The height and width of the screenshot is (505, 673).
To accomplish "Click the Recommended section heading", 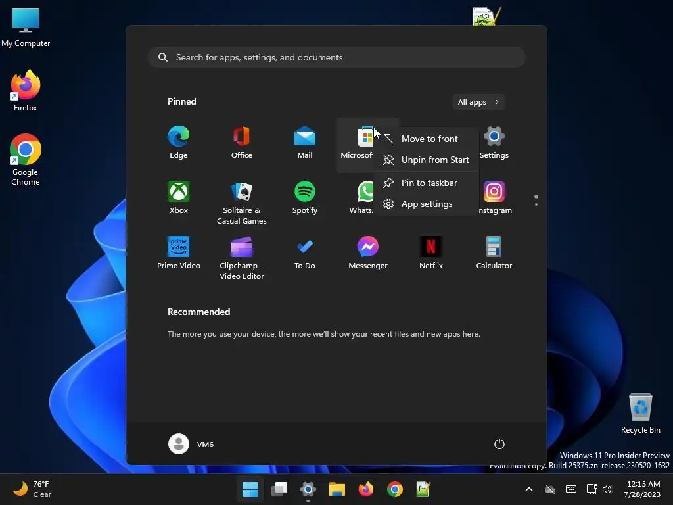I will pyautogui.click(x=198, y=312).
